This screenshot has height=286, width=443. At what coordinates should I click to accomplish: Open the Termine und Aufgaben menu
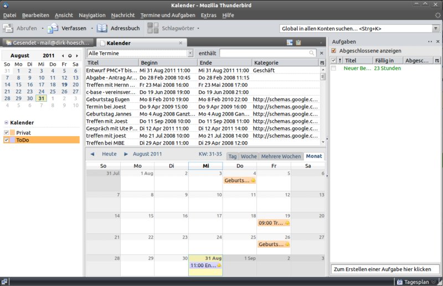point(168,15)
